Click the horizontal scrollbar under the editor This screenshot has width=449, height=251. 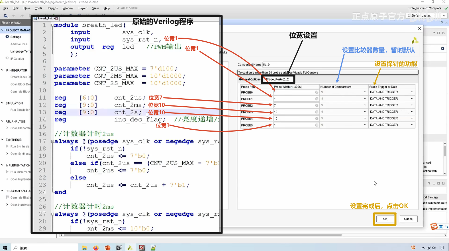point(202,235)
